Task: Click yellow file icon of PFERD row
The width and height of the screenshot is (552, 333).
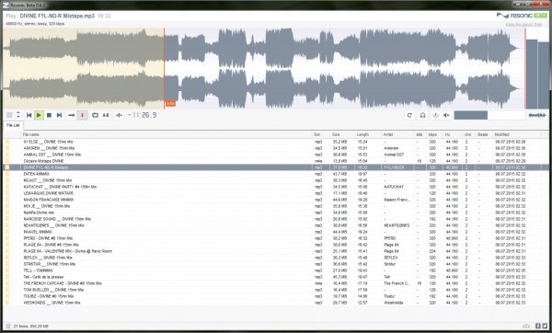Action: click(x=7, y=238)
